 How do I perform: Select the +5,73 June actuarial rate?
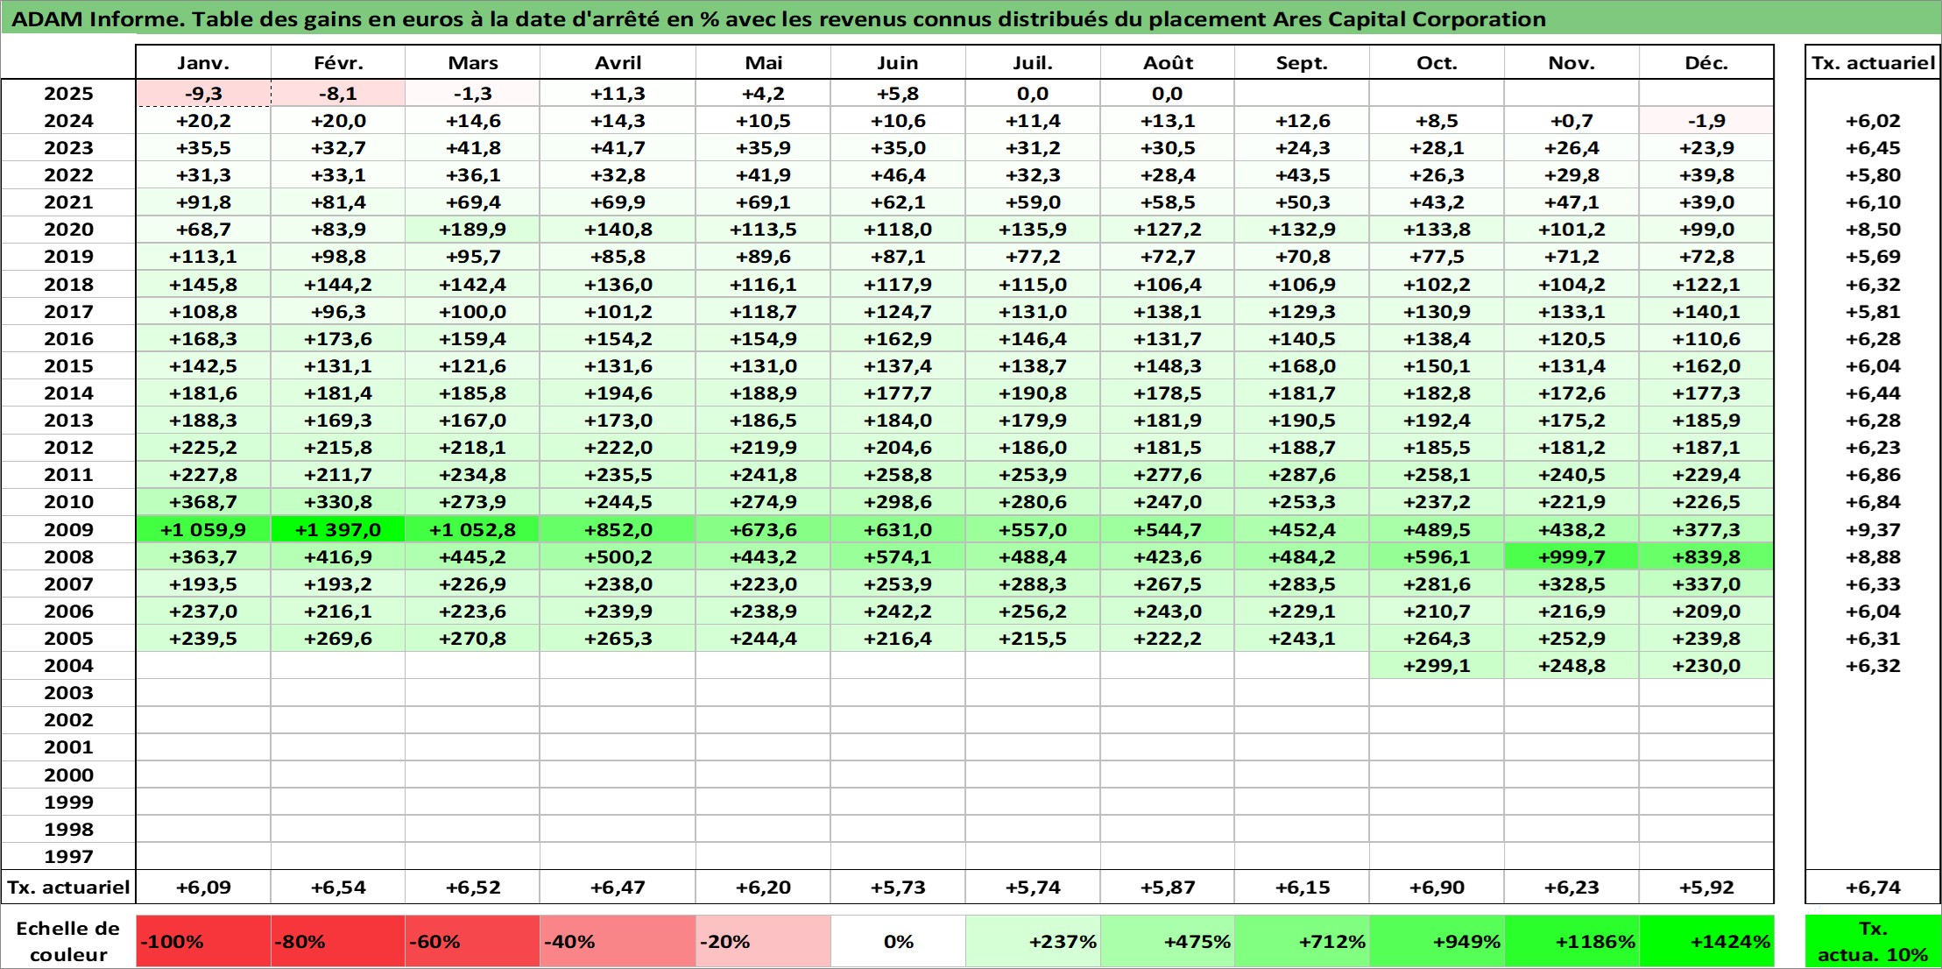[898, 888]
